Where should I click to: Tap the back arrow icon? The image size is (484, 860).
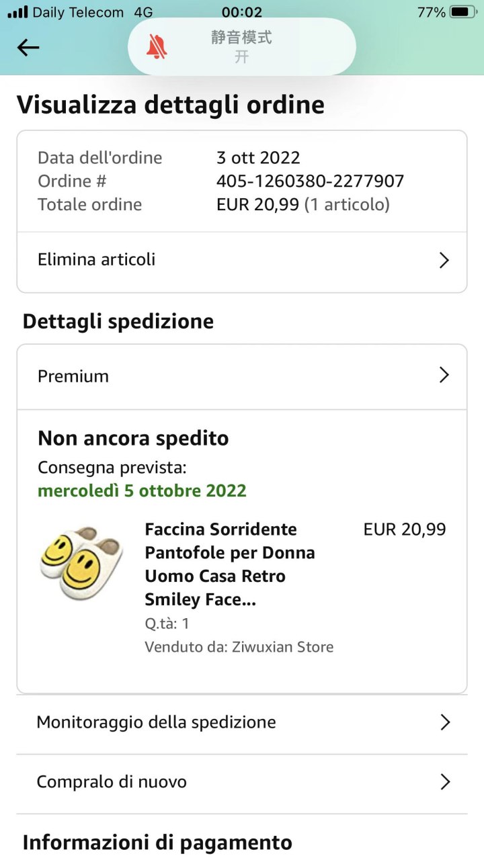28,48
